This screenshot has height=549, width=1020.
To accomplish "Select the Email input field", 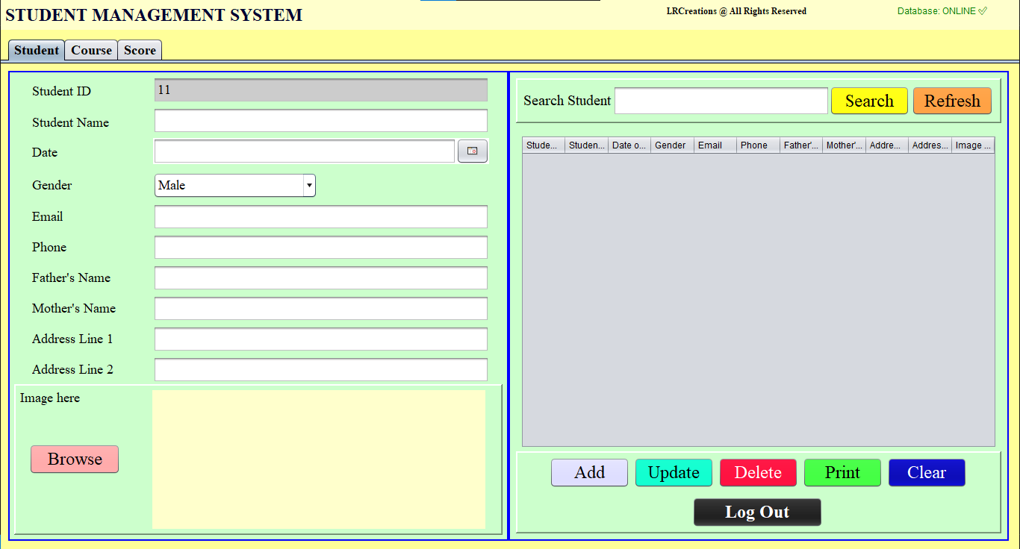I will (320, 217).
